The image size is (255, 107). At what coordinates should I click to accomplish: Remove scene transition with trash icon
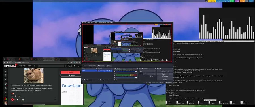(x=153, y=76)
